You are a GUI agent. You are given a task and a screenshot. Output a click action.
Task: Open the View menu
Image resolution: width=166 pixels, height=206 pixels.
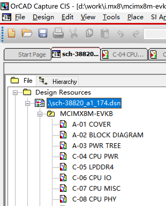88,17
